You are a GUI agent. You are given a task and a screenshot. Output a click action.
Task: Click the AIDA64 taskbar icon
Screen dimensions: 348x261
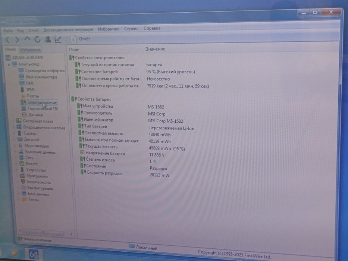pos(34,254)
